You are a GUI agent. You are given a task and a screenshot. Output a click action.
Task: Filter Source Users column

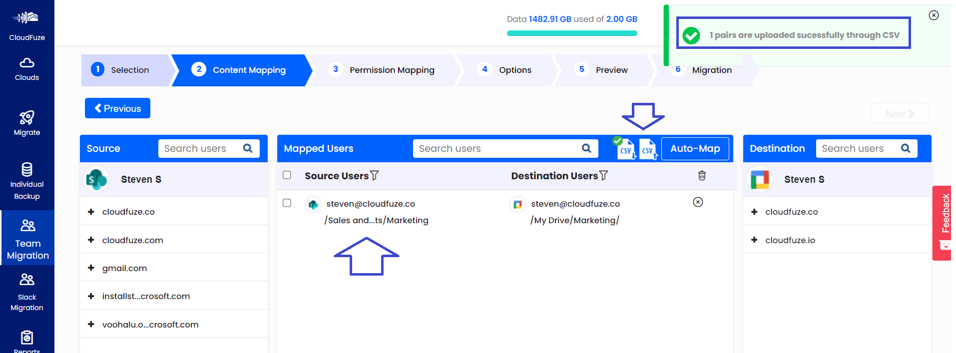pyautogui.click(x=375, y=175)
